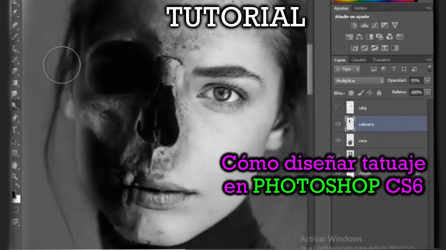Filter layers by pixel layers
The width and height of the screenshot is (446, 250).
374,69
